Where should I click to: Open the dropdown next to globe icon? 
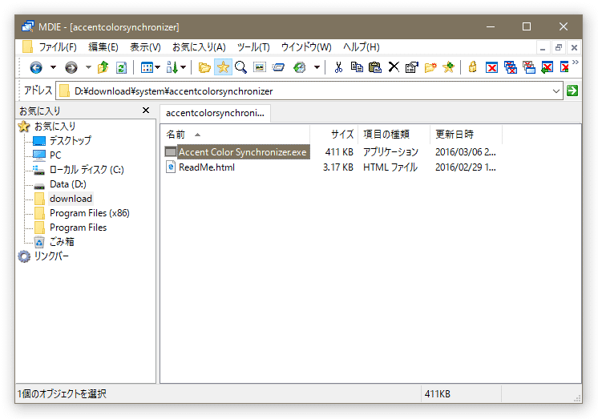tap(317, 67)
